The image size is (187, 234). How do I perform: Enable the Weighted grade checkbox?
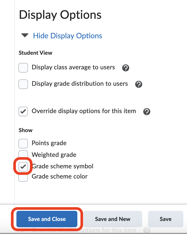coord(23,154)
